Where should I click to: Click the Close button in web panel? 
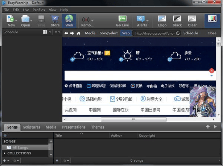point(212,33)
